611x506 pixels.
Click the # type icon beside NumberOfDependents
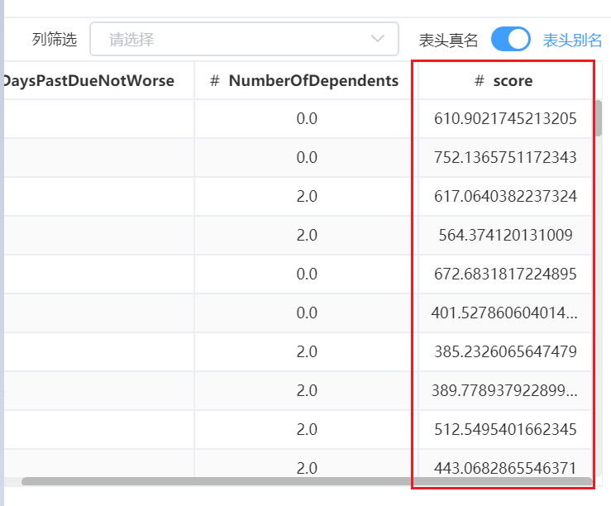point(215,81)
